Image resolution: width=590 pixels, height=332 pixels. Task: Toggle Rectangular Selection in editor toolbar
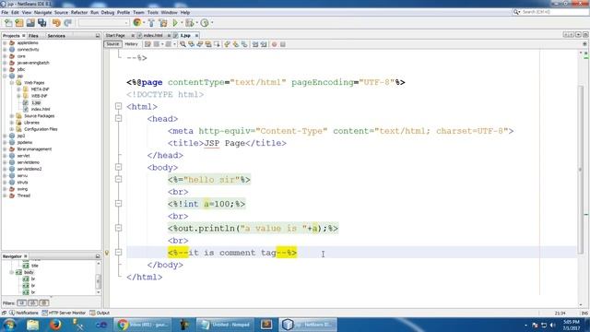tap(217, 44)
